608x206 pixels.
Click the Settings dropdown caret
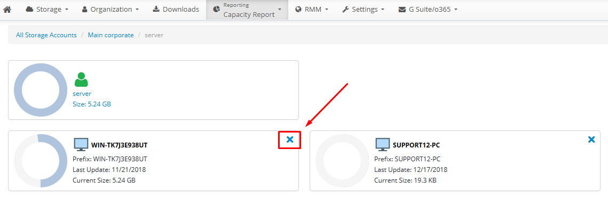click(x=383, y=10)
